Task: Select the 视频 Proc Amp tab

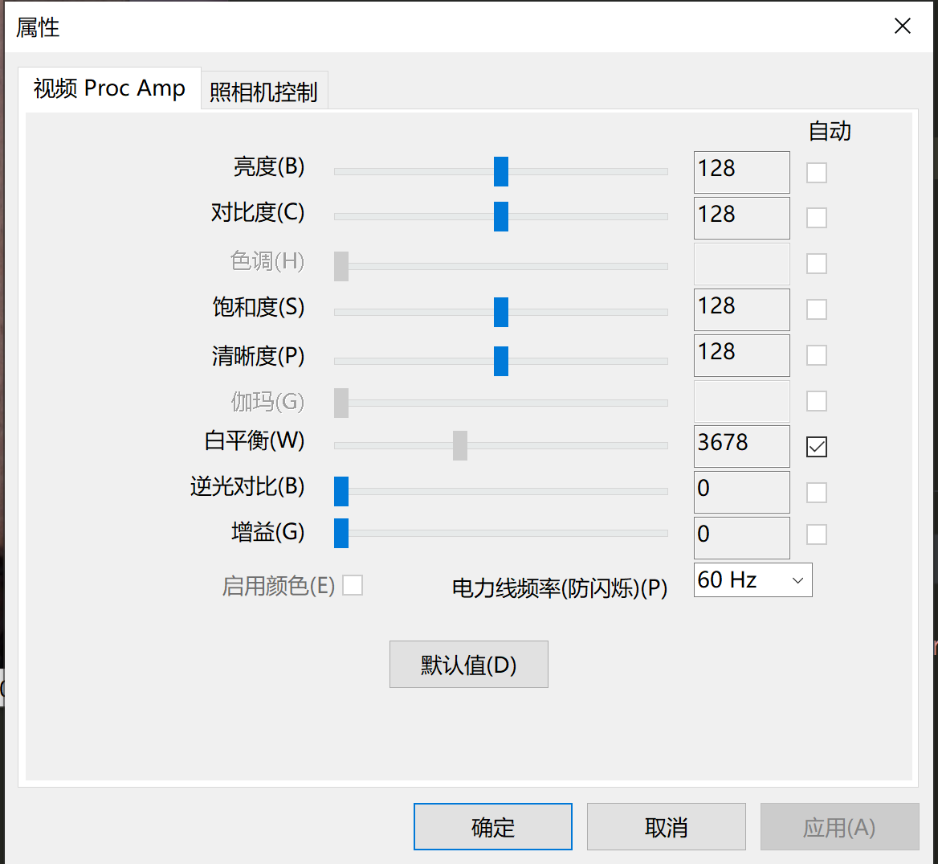Action: point(109,89)
